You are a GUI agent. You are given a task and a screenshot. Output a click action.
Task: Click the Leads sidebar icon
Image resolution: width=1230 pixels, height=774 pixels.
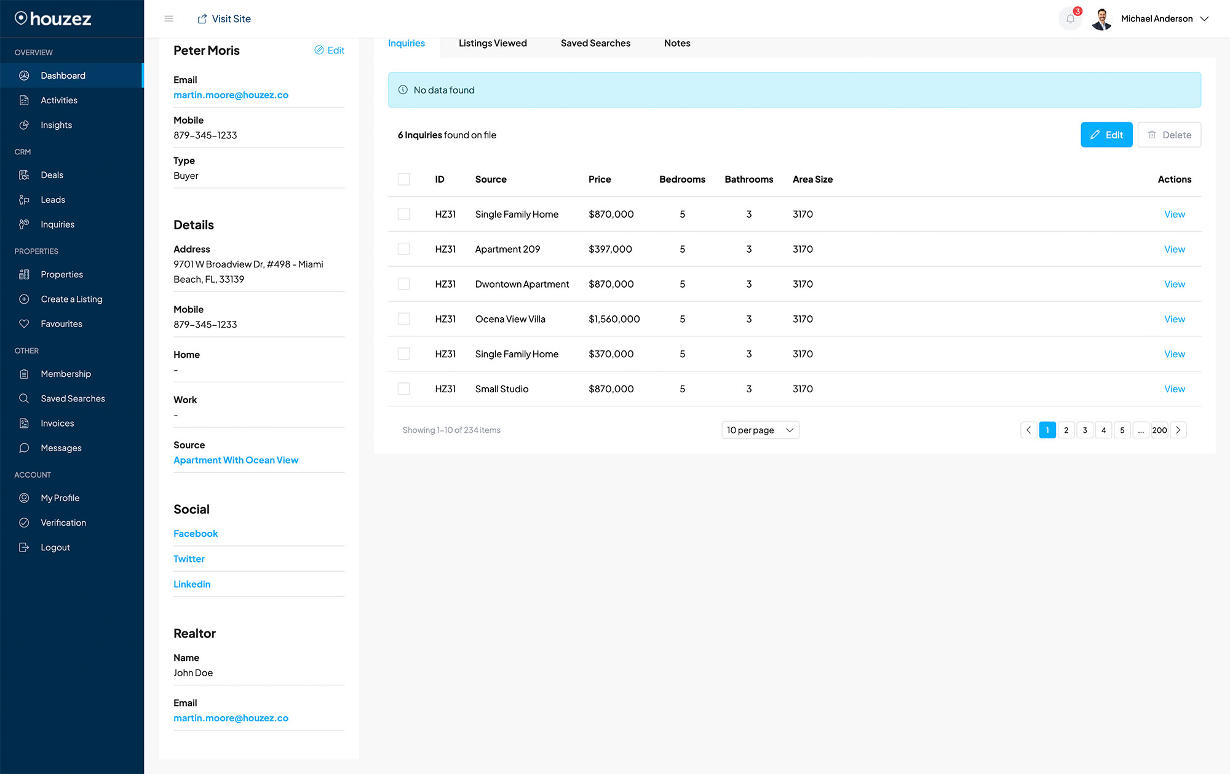[x=24, y=200]
